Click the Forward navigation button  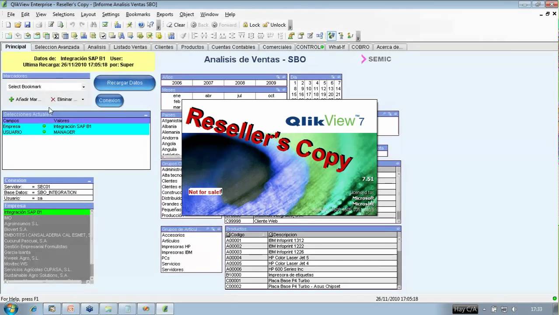point(224,25)
